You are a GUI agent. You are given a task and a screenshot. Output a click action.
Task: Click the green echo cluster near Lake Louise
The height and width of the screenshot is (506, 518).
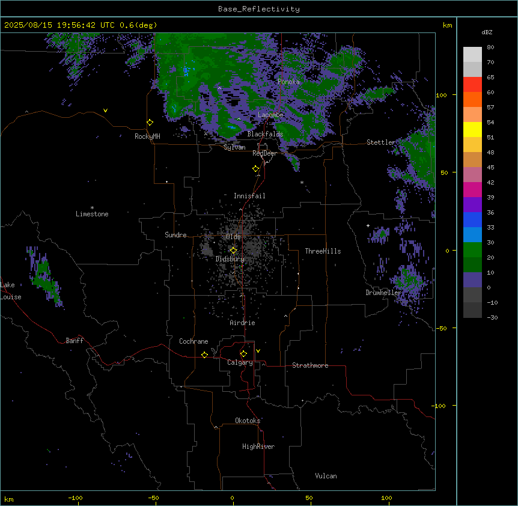pos(44,276)
